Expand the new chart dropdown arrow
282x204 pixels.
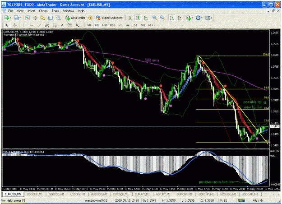click(10, 18)
